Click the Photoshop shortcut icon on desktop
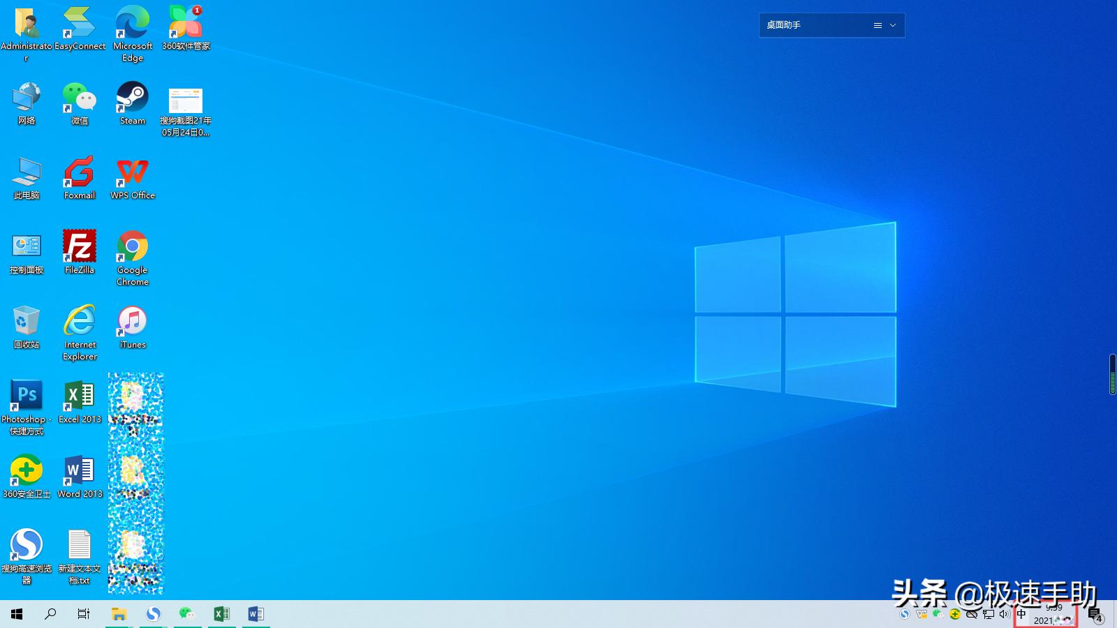 pos(27,396)
